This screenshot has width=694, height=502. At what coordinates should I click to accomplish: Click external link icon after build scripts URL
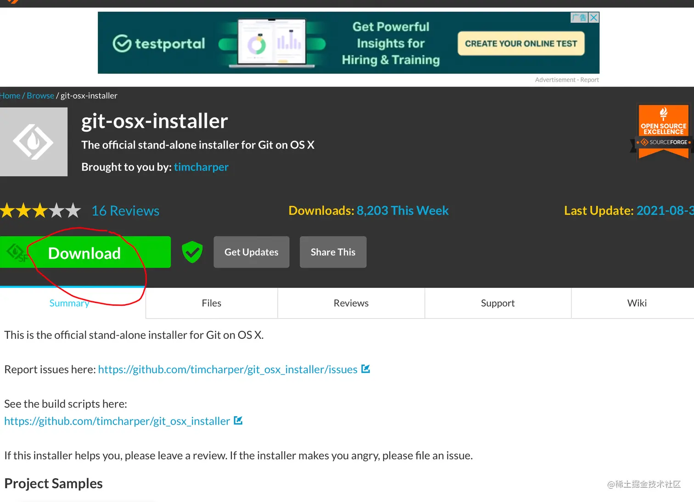[x=238, y=420]
